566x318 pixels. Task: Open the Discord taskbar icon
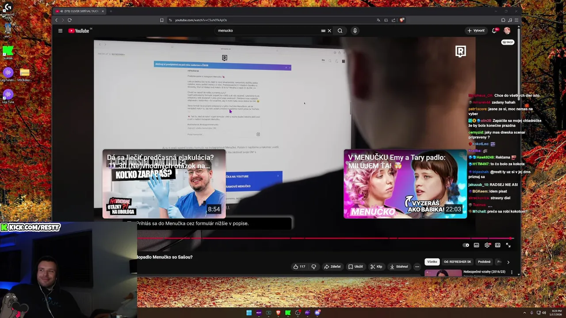pyautogui.click(x=317, y=313)
